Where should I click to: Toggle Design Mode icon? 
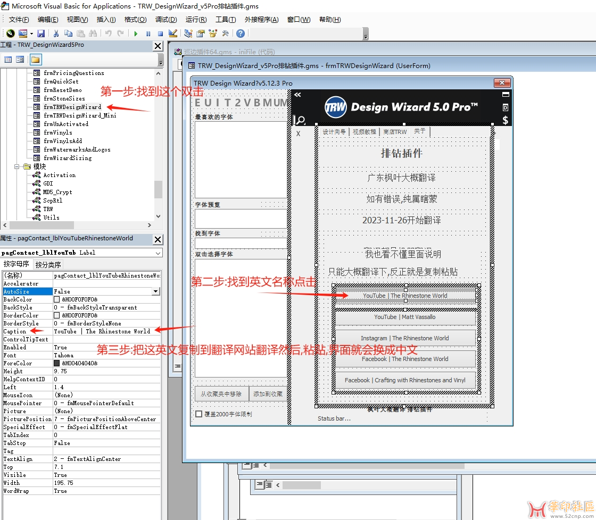[172, 33]
